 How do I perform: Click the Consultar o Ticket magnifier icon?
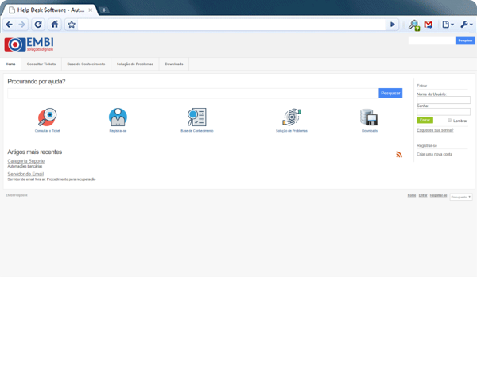(47, 117)
